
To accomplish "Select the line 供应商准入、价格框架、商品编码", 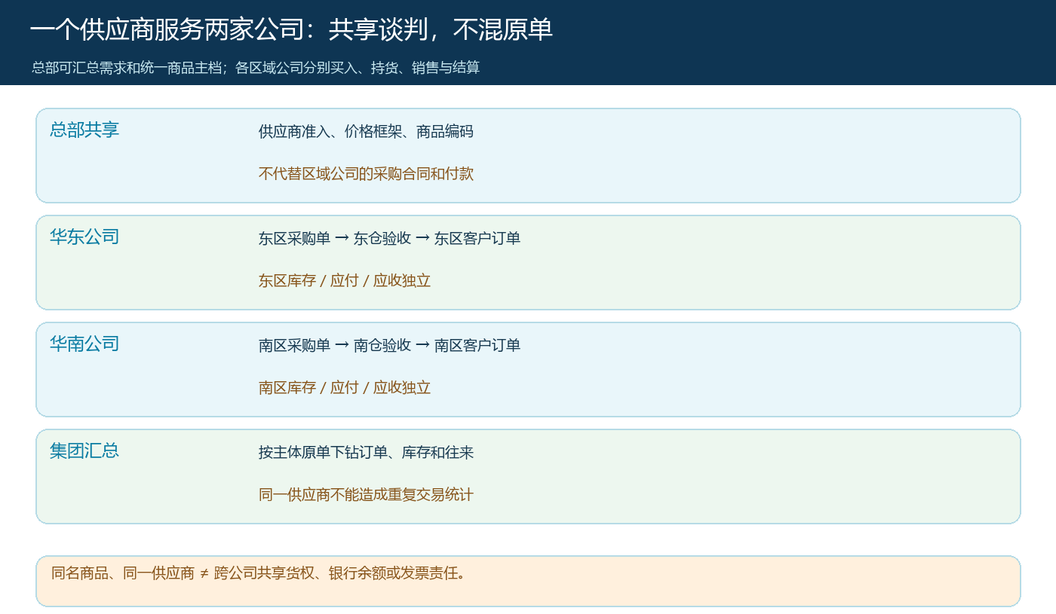I will pos(366,131).
